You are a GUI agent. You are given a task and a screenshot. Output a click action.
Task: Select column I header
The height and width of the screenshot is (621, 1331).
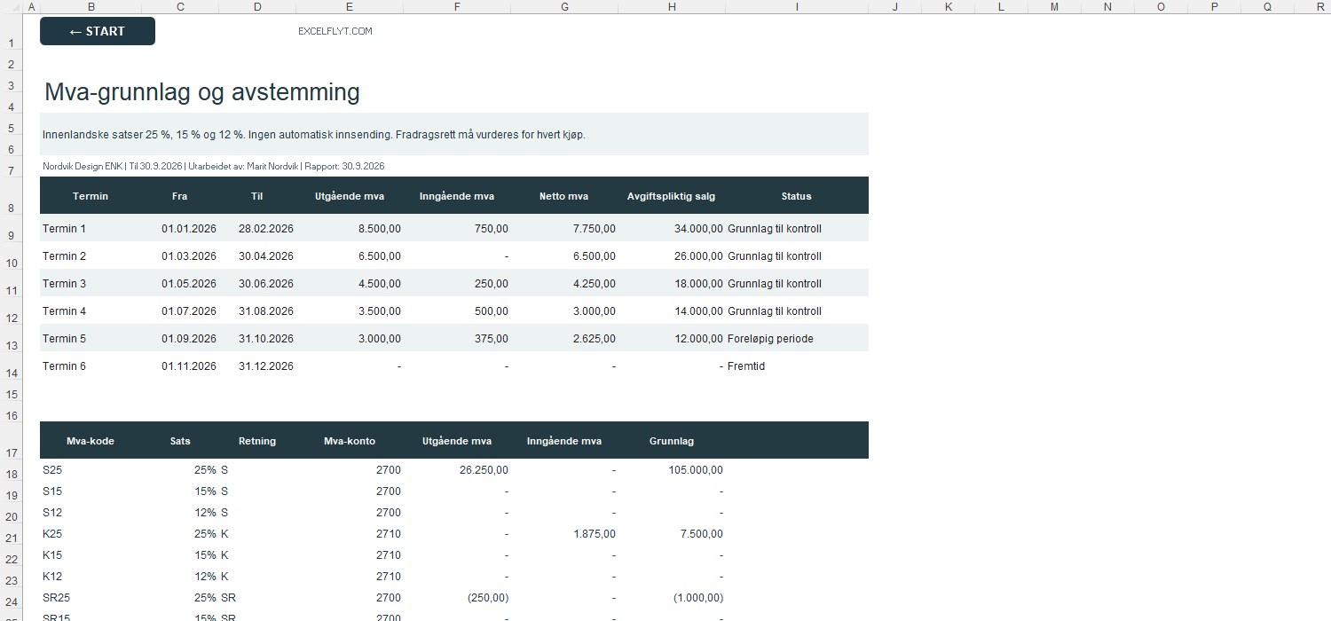tap(797, 7)
